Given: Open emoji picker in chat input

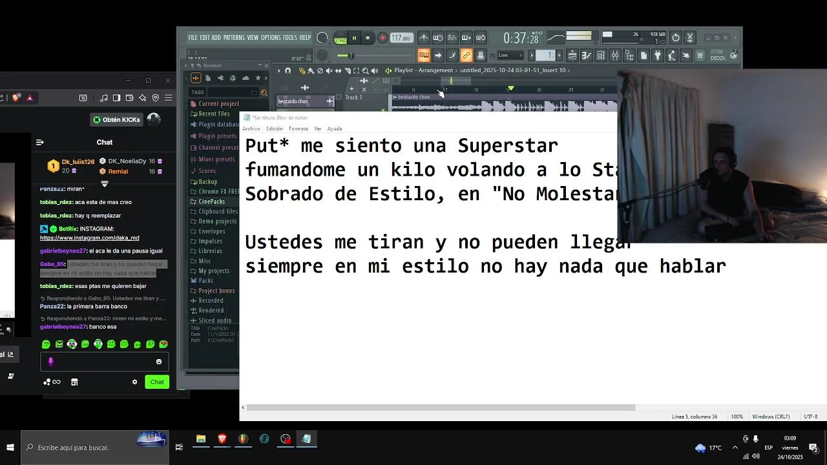Looking at the screenshot, I should tap(159, 362).
